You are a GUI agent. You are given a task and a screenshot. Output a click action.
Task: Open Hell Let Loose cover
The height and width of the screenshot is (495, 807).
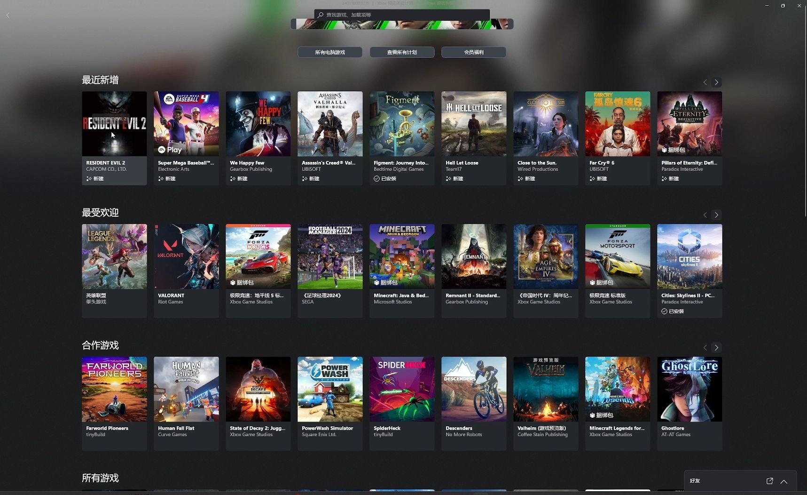pyautogui.click(x=474, y=124)
